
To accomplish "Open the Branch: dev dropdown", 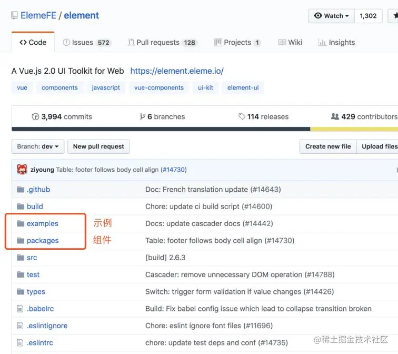I will click(x=37, y=146).
